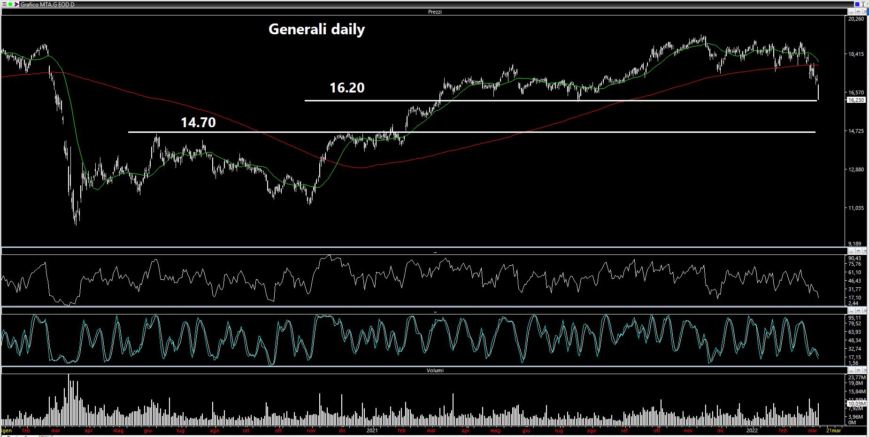Click the '95,11' stochastic scale value
The width and height of the screenshot is (869, 437).
coord(855,318)
